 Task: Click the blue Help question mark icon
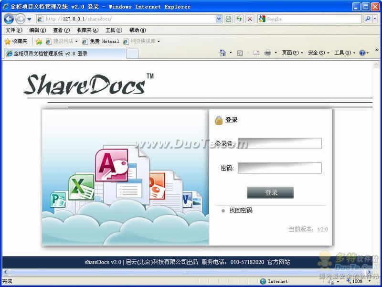362,53
